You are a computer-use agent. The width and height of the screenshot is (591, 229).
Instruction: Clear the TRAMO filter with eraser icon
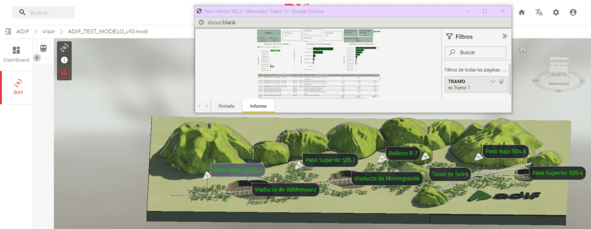click(x=501, y=82)
